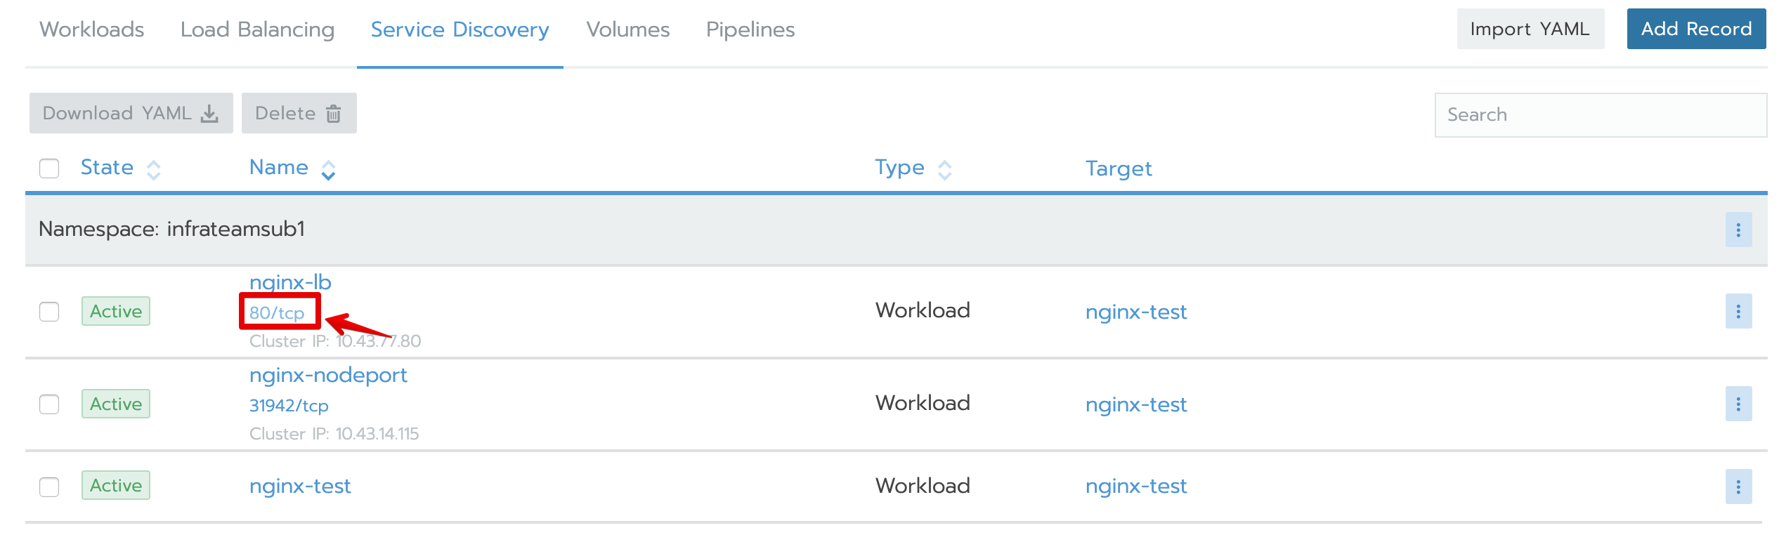
Task: Open the kebab menu for nginx-test row
Action: click(1738, 487)
